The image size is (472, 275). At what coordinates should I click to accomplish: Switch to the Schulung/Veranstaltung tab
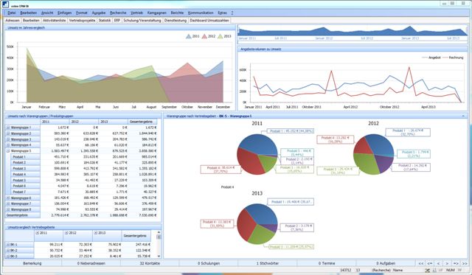142,21
